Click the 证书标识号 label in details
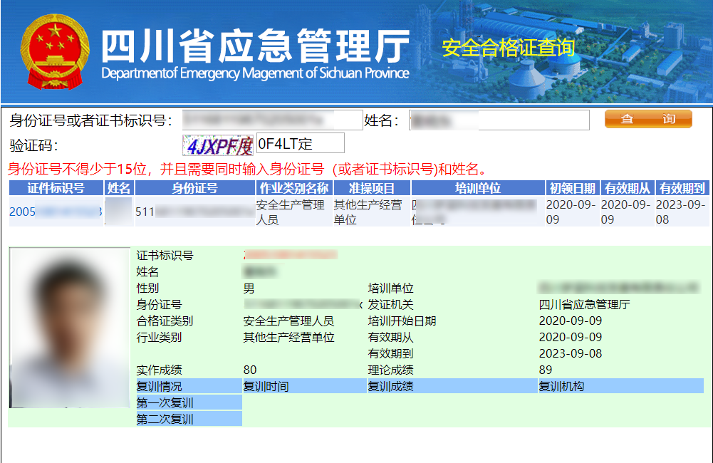713x463 pixels. click(x=165, y=255)
